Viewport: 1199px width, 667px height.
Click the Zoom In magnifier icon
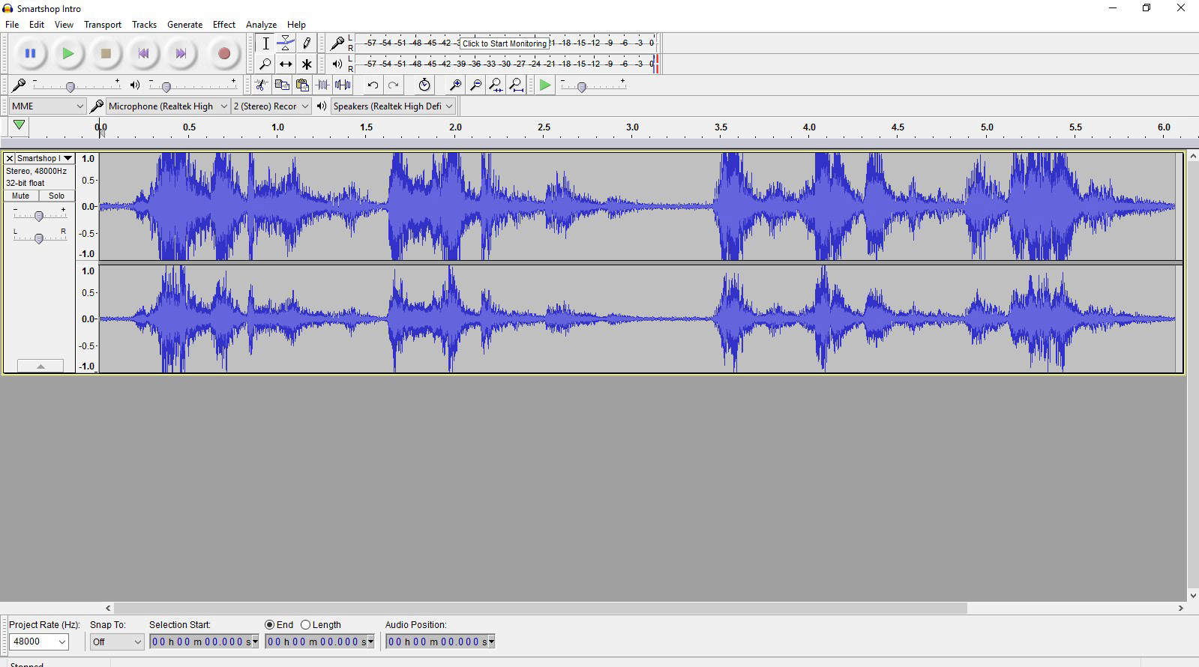point(455,85)
